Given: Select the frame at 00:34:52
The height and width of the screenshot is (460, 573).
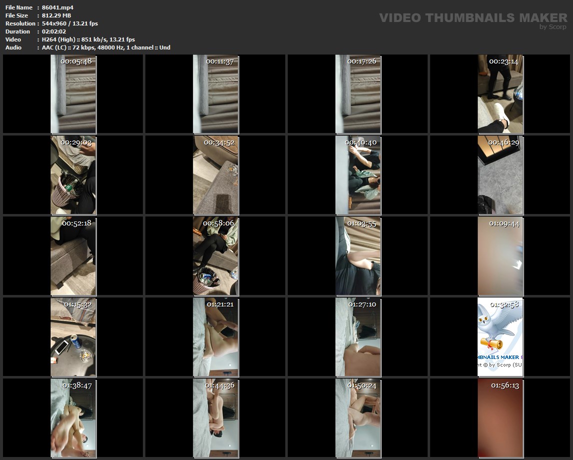Looking at the screenshot, I should tap(216, 175).
